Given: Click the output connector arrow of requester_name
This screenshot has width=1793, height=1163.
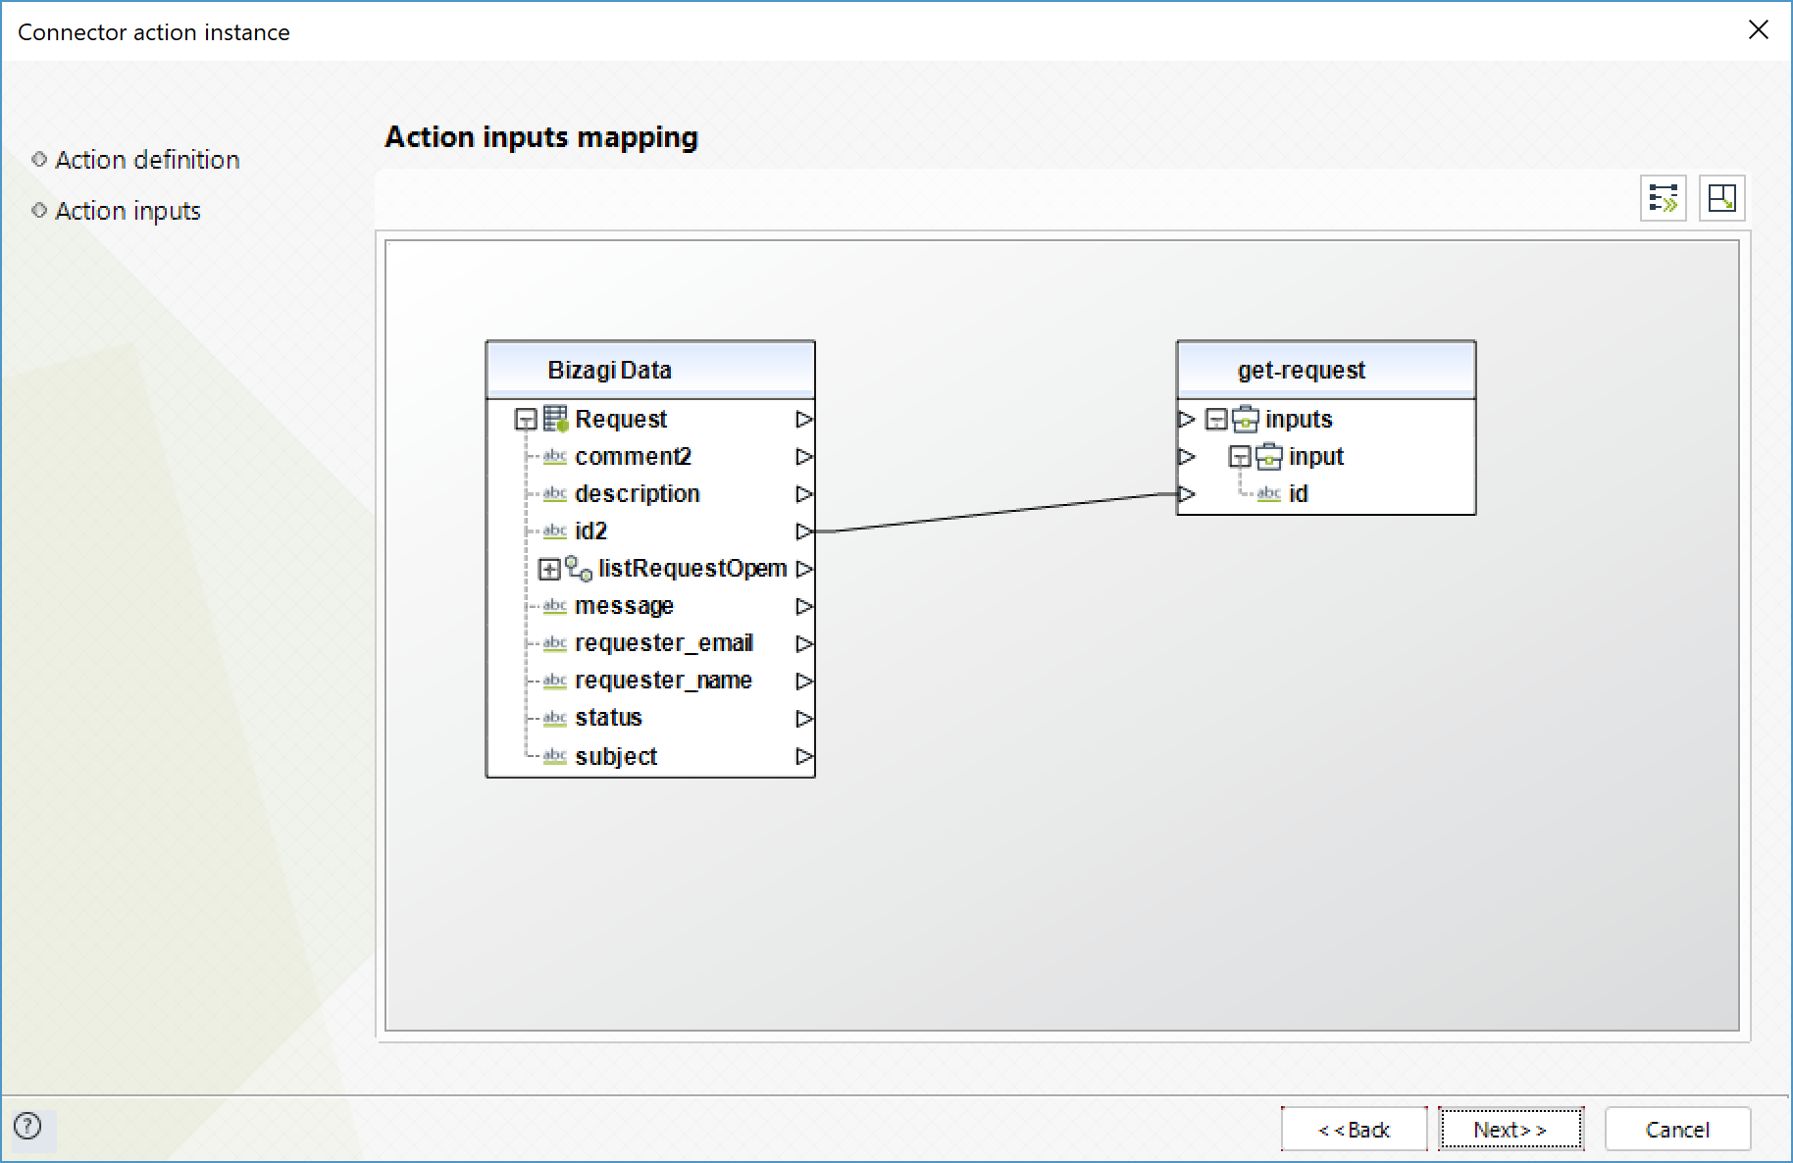Looking at the screenshot, I should 804,681.
